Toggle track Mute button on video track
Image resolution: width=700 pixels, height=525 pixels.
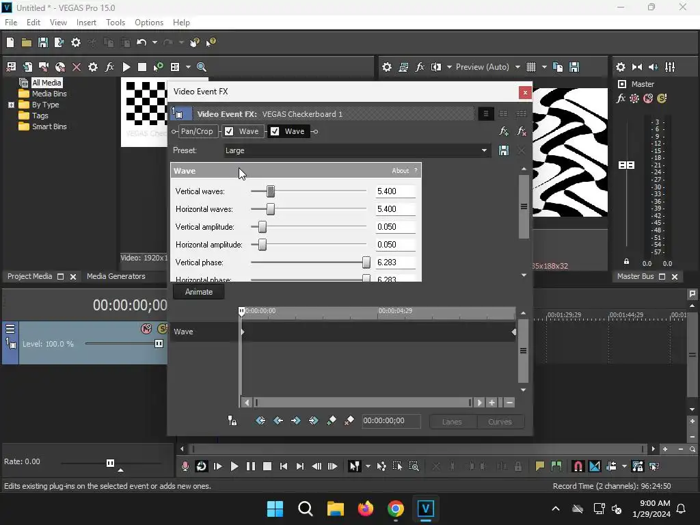pyautogui.click(x=146, y=329)
